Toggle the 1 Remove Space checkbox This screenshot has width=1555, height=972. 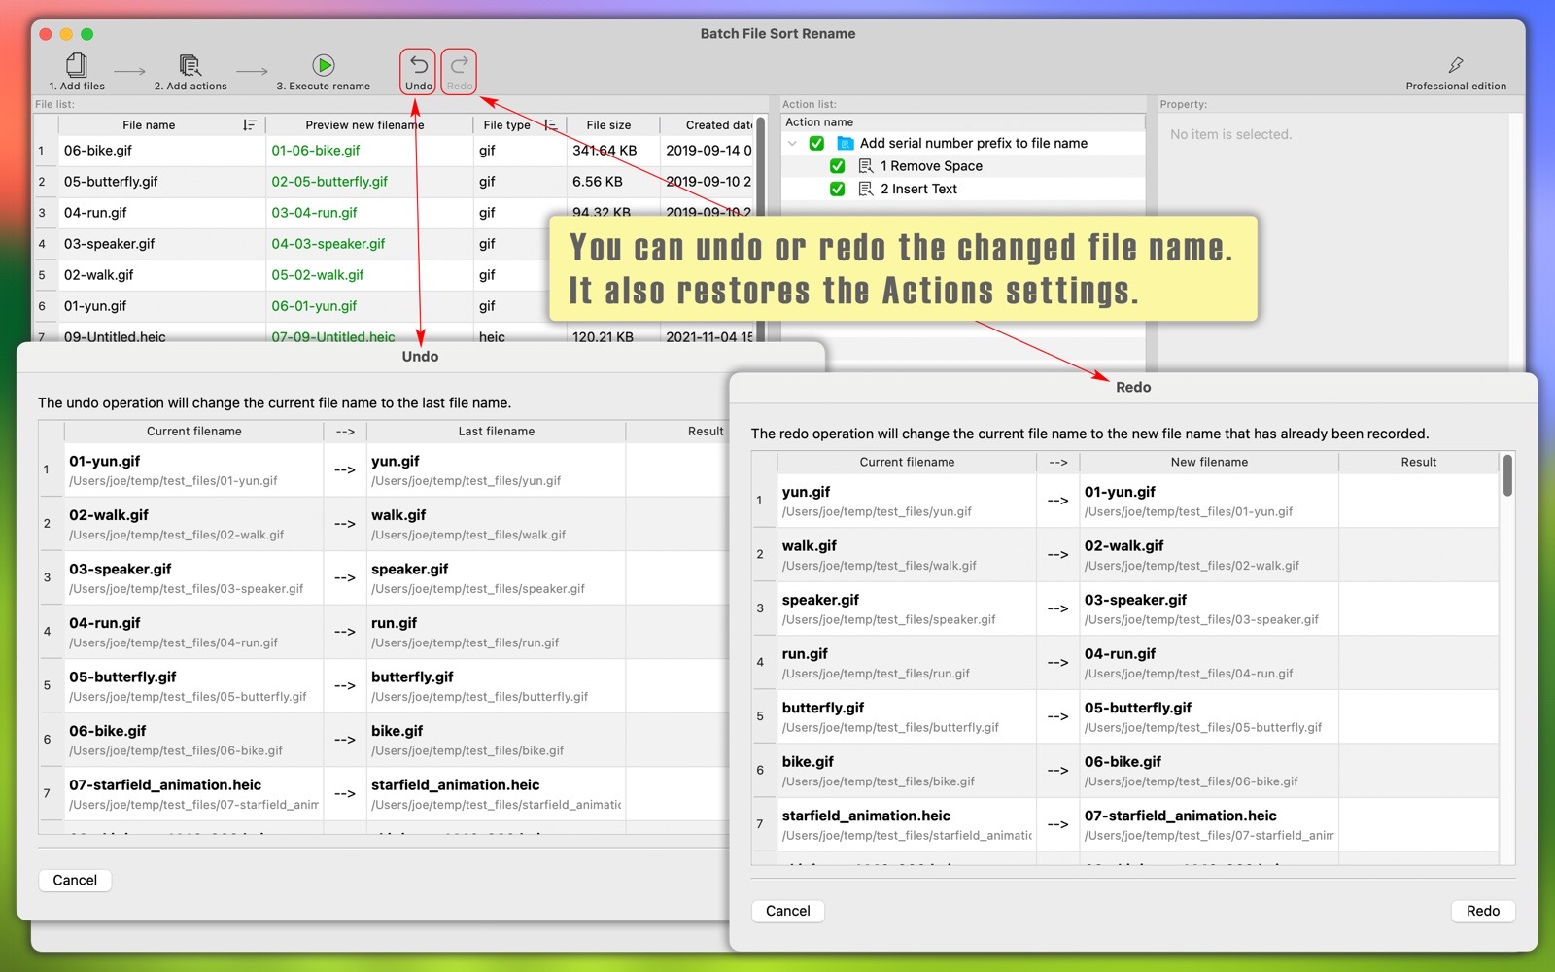[837, 166]
